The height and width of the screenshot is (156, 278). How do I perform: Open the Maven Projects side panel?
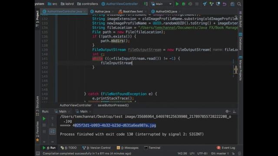coord(240,68)
